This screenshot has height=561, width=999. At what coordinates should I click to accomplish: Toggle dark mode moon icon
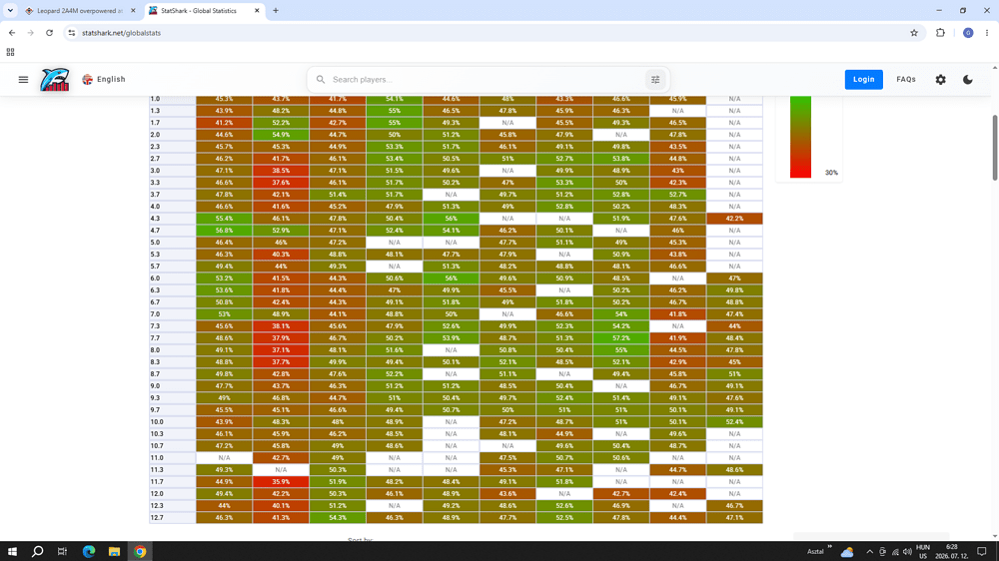pyautogui.click(x=968, y=80)
